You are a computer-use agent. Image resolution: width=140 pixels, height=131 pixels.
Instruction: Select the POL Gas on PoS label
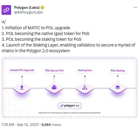point(54,70)
